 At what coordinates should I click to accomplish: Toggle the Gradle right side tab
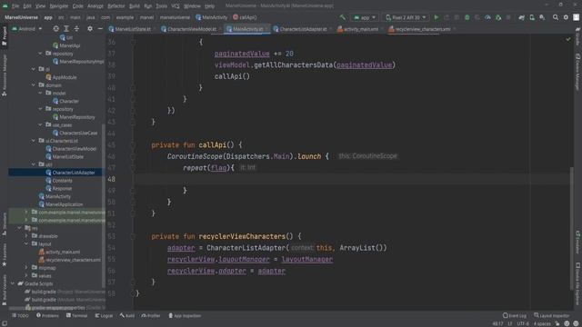click(x=578, y=36)
